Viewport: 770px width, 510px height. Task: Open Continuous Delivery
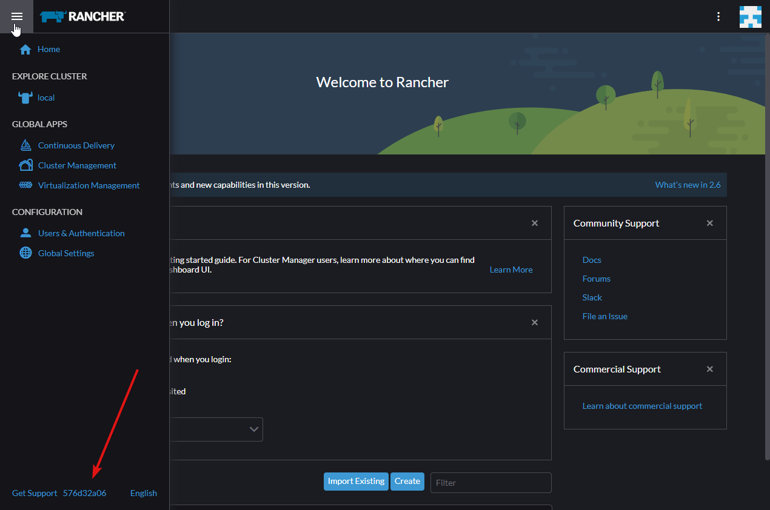point(76,145)
